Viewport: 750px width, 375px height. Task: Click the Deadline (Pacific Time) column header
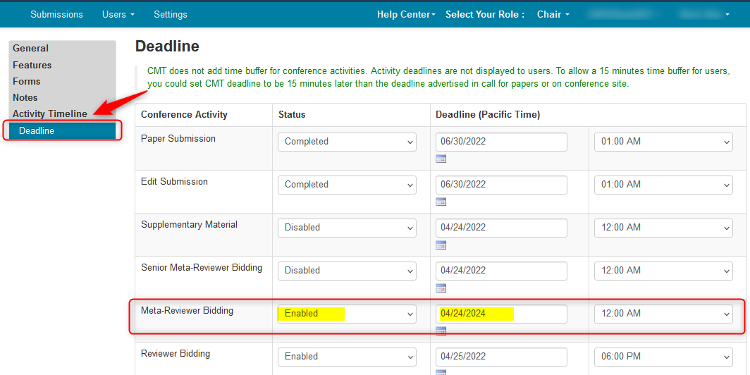tap(488, 115)
